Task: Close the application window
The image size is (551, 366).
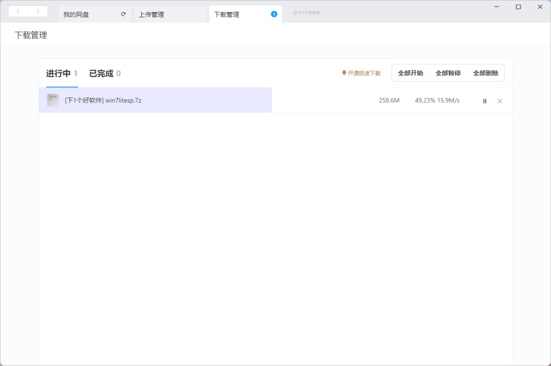Action: tap(540, 7)
